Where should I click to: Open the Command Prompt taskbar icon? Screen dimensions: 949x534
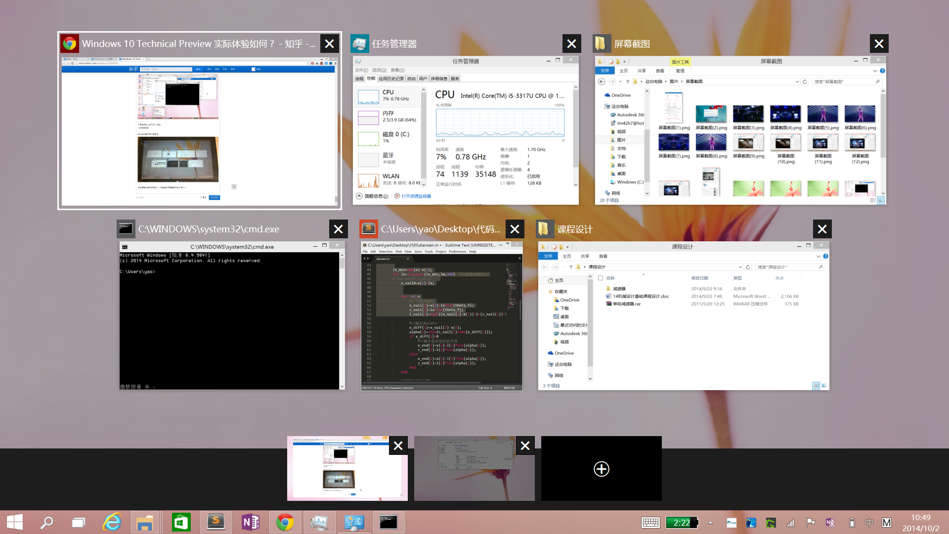point(388,522)
